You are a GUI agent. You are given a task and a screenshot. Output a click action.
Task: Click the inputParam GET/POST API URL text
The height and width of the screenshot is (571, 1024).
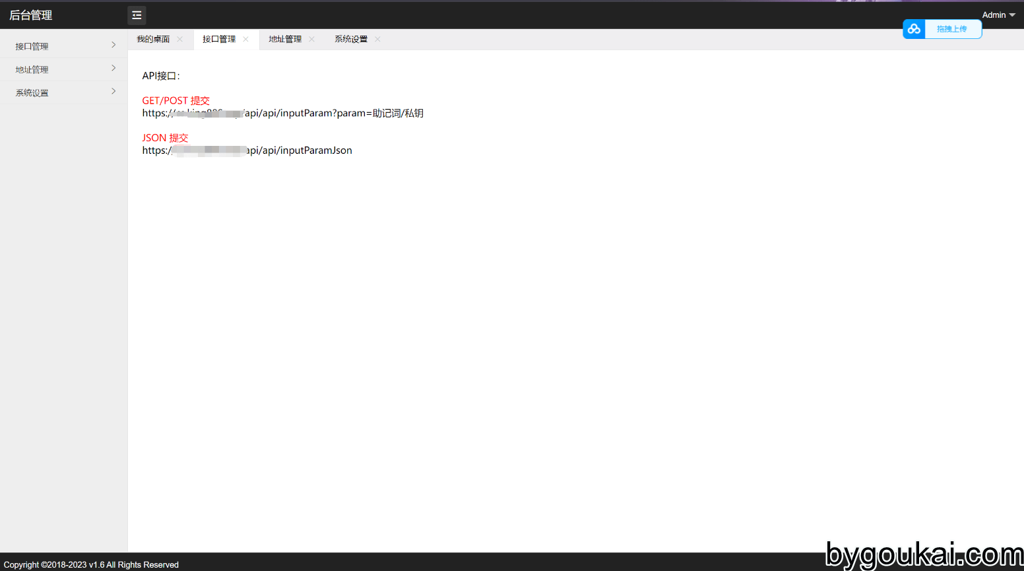282,114
